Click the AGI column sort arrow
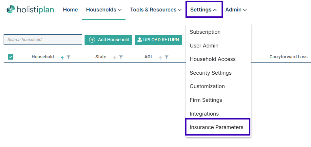Image resolution: width=311 pixels, height=147 pixels. point(160,57)
